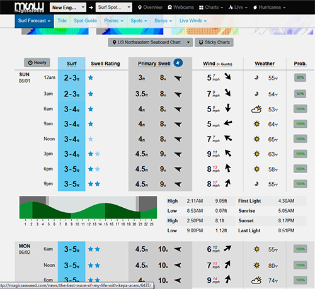
Task: Click the Magicseaweed logo
Action: pos(29,8)
